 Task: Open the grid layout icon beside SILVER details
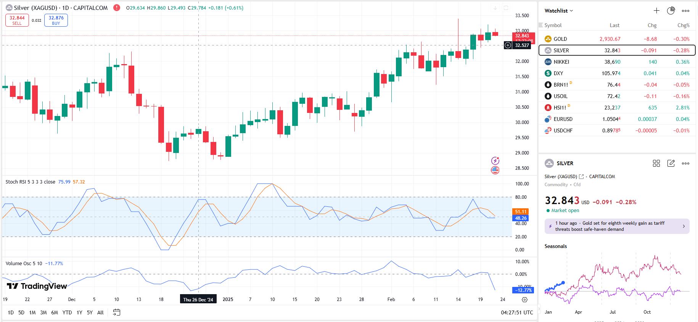coord(656,163)
